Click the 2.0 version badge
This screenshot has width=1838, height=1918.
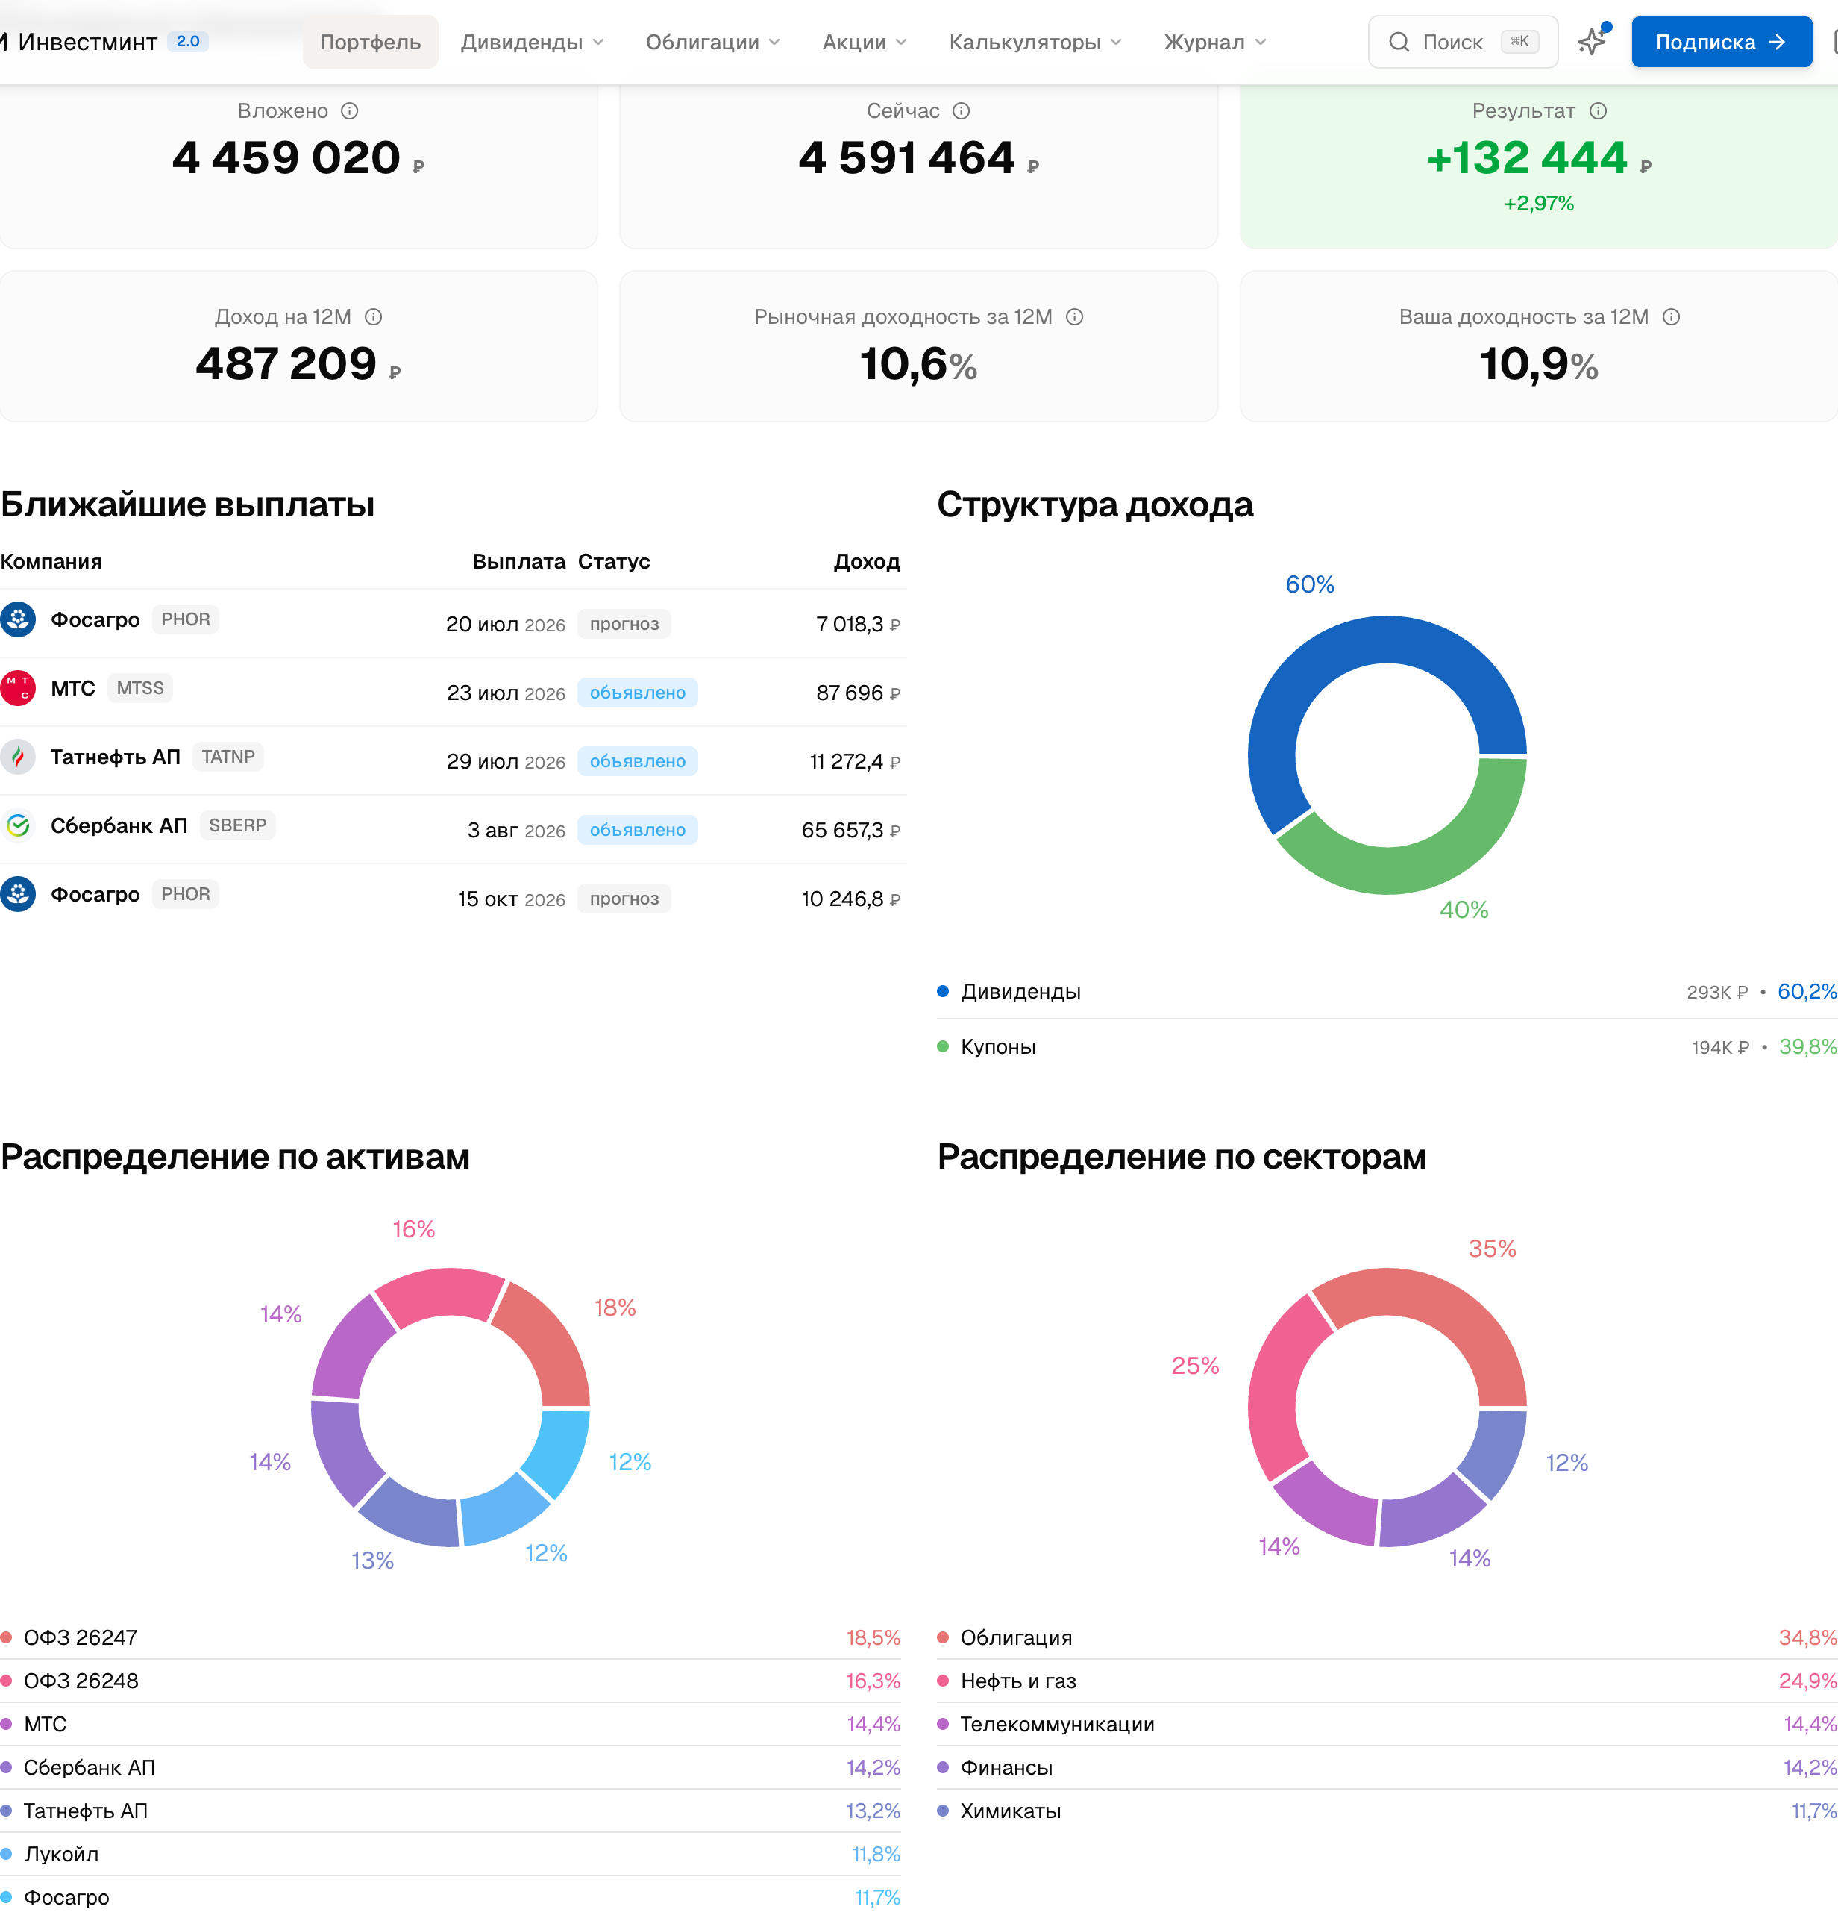188,41
